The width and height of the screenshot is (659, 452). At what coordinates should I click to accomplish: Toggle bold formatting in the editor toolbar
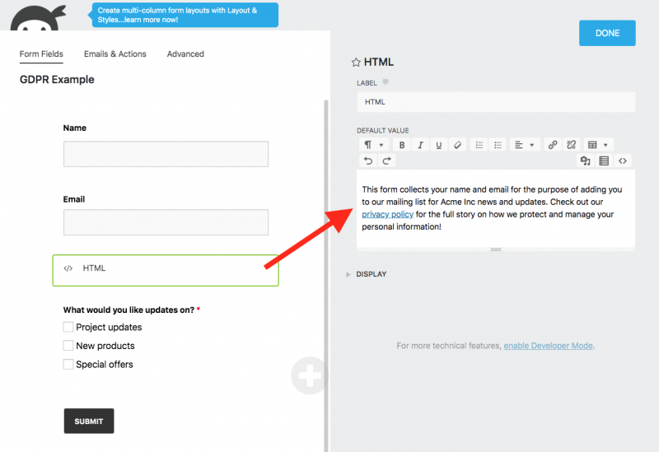click(402, 145)
